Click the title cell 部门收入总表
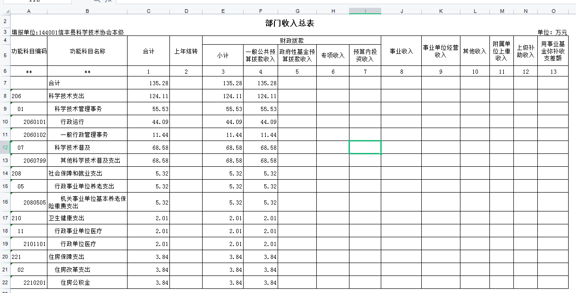The image size is (576, 293). (290, 23)
